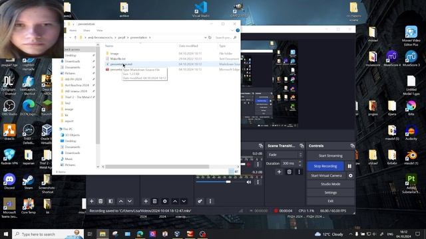Click the View ribbon tab in Explorer
This screenshot has height=239, width=426.
(100, 31)
